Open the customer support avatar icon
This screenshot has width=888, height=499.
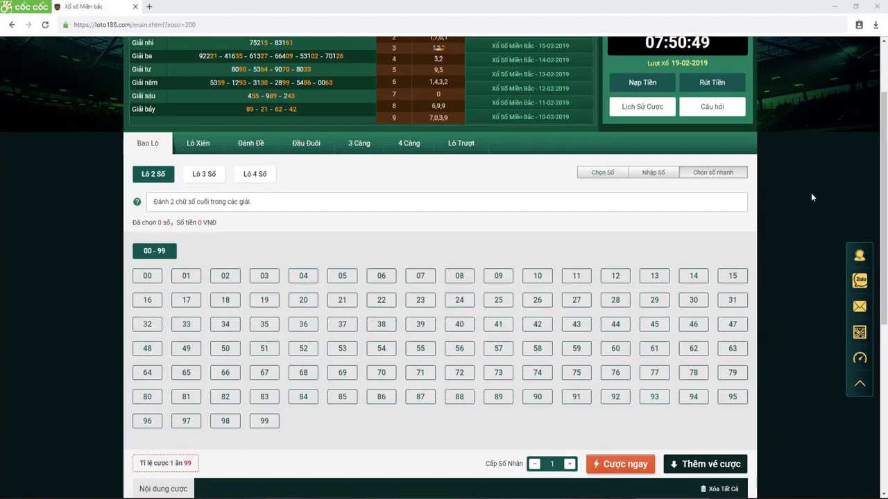pos(860,255)
